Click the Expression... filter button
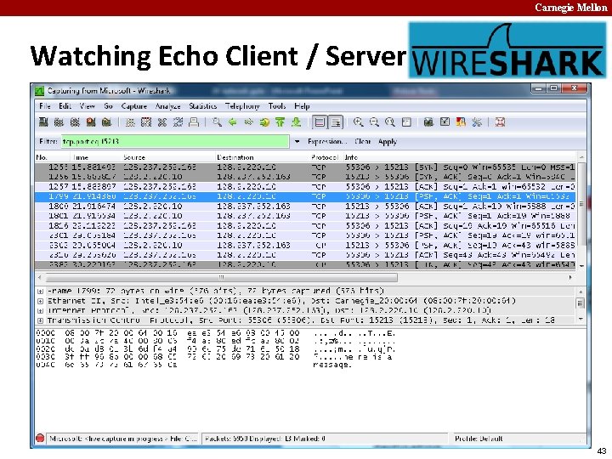Viewport: 612px width, 459px height. [326, 141]
